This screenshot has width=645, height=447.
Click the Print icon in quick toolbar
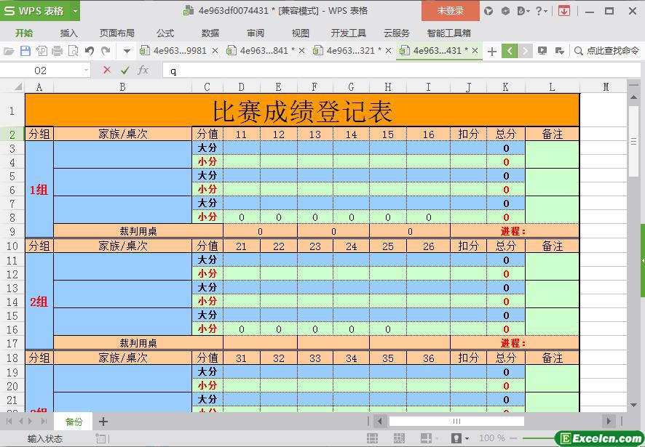(x=57, y=51)
